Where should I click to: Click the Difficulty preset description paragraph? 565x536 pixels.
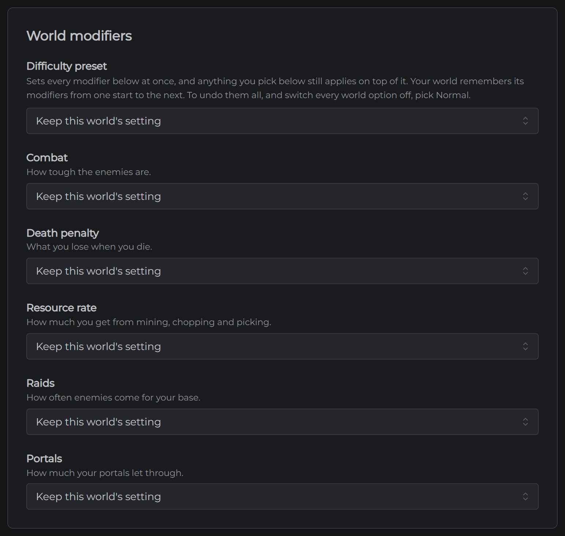275,88
